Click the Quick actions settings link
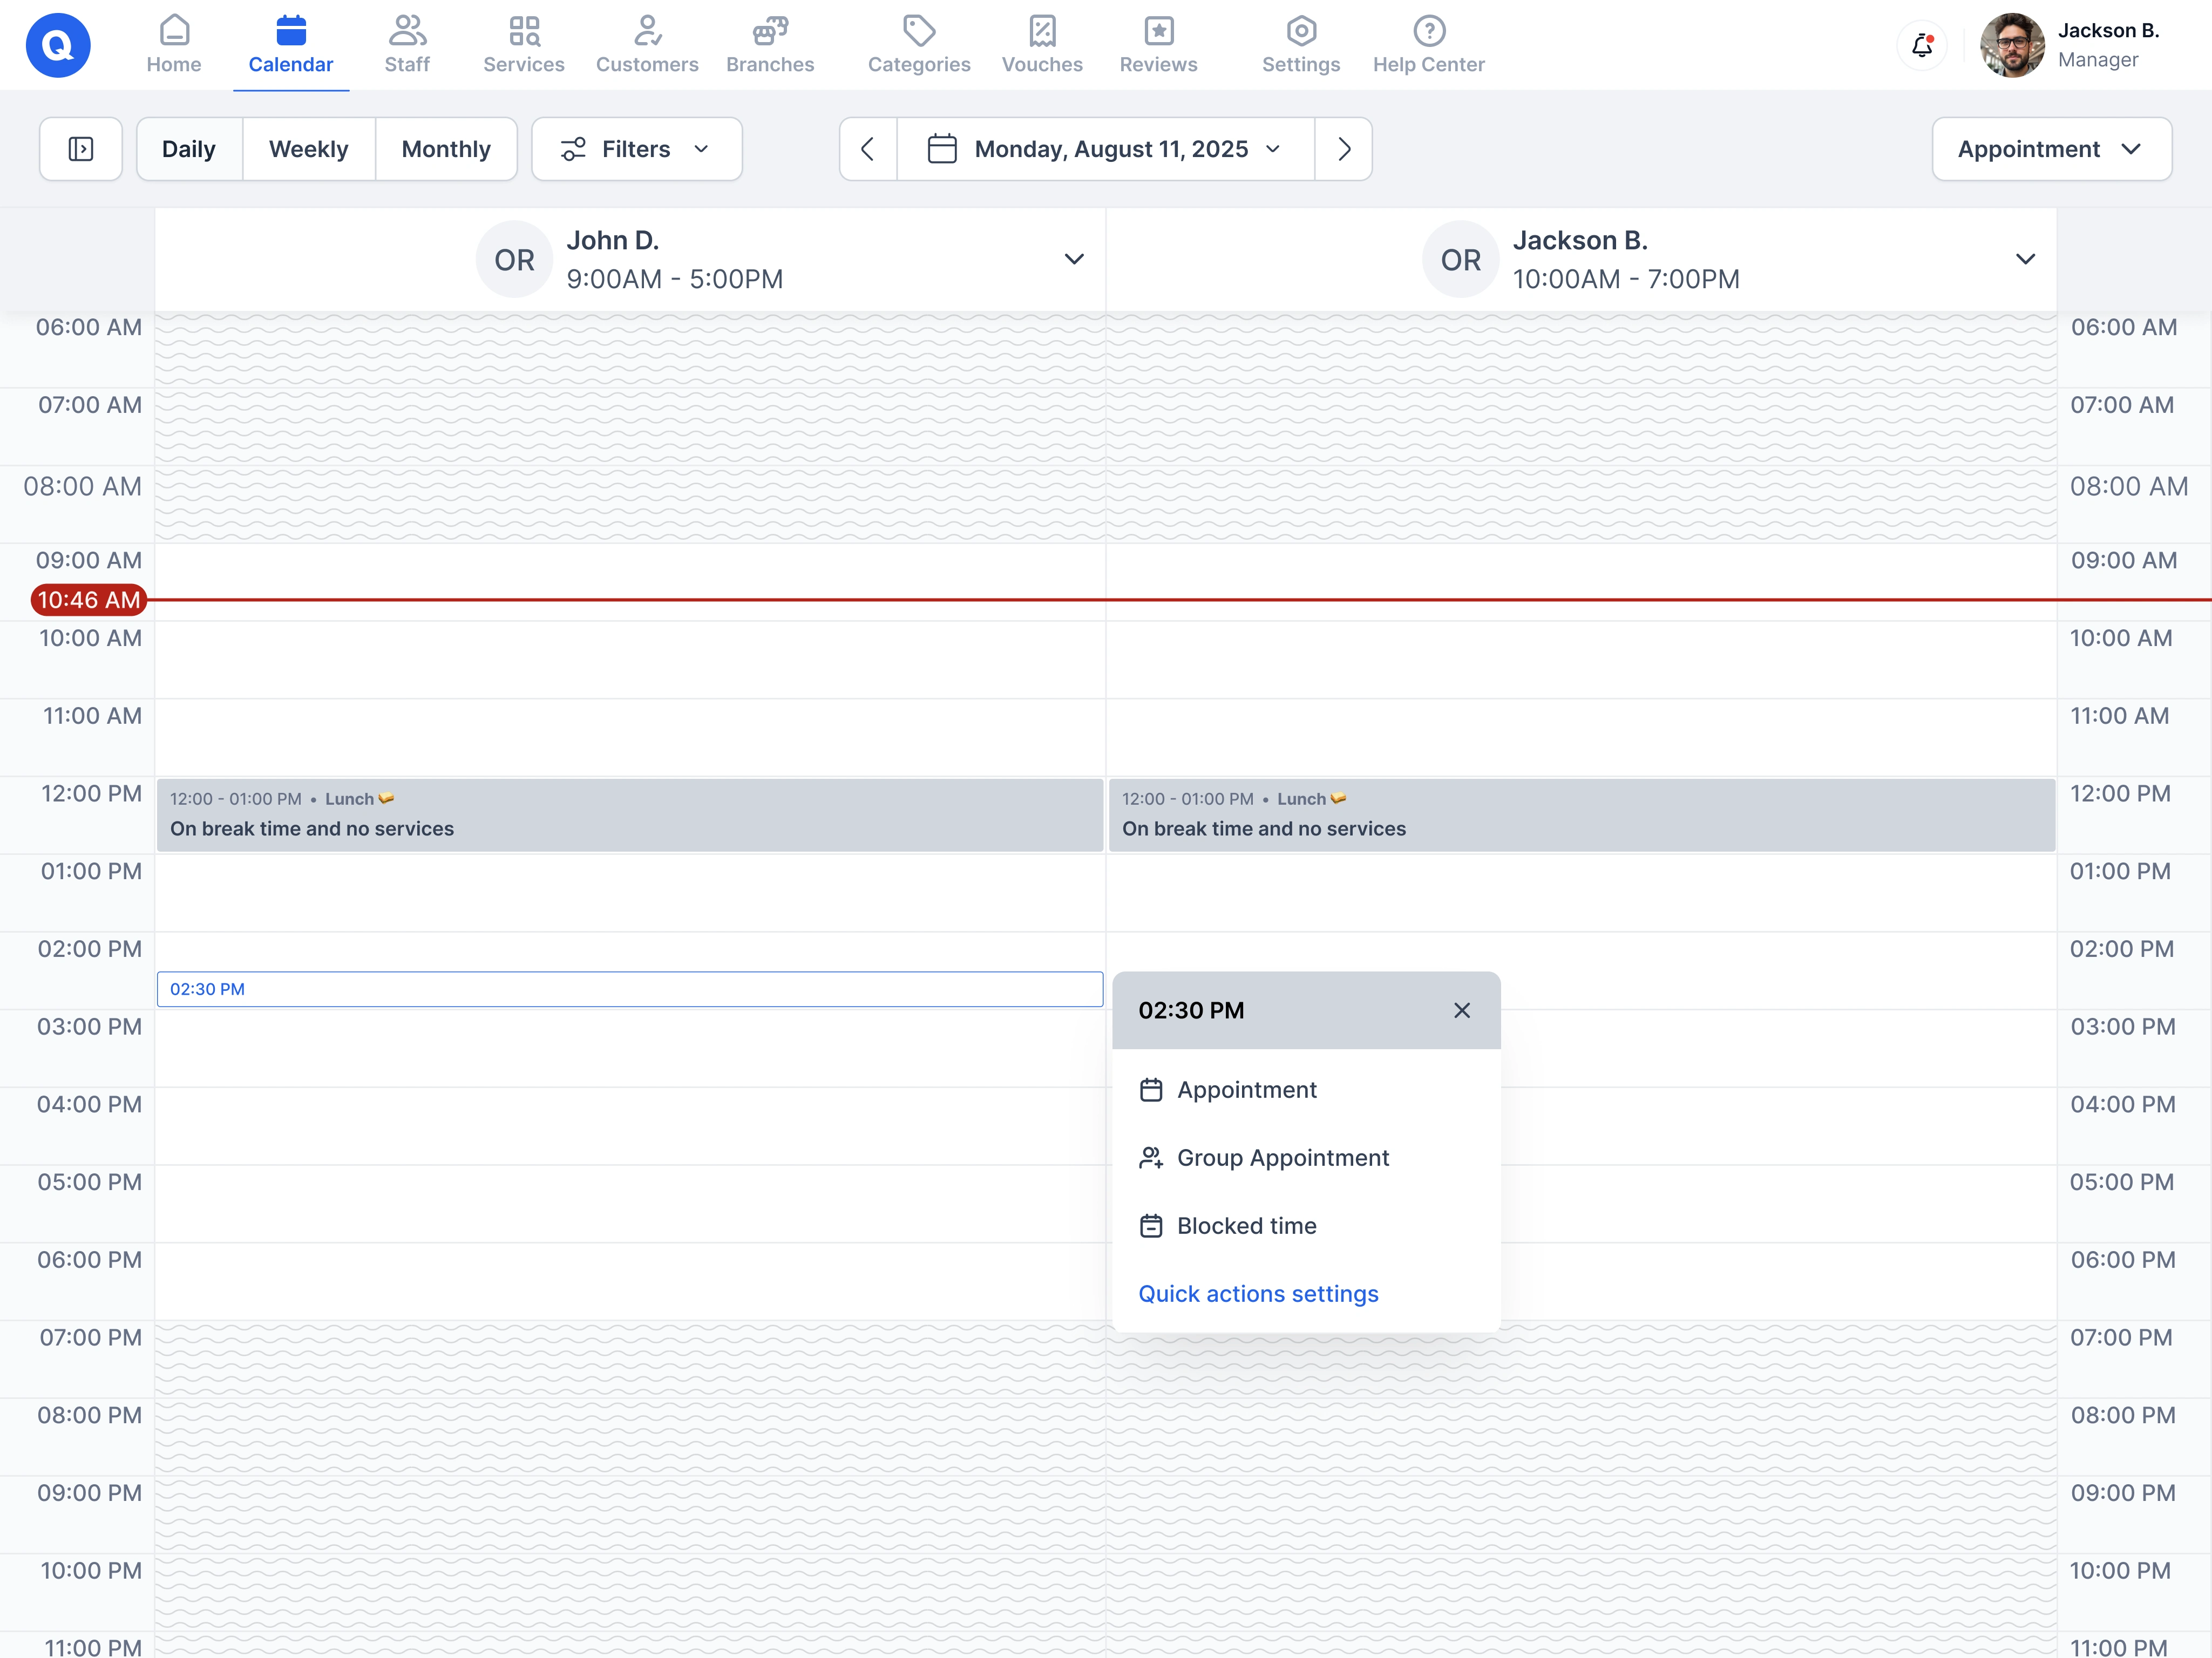This screenshot has height=1658, width=2212. pyautogui.click(x=1257, y=1293)
